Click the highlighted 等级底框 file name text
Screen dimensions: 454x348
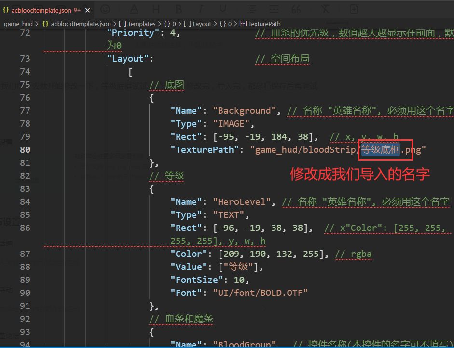click(381, 149)
